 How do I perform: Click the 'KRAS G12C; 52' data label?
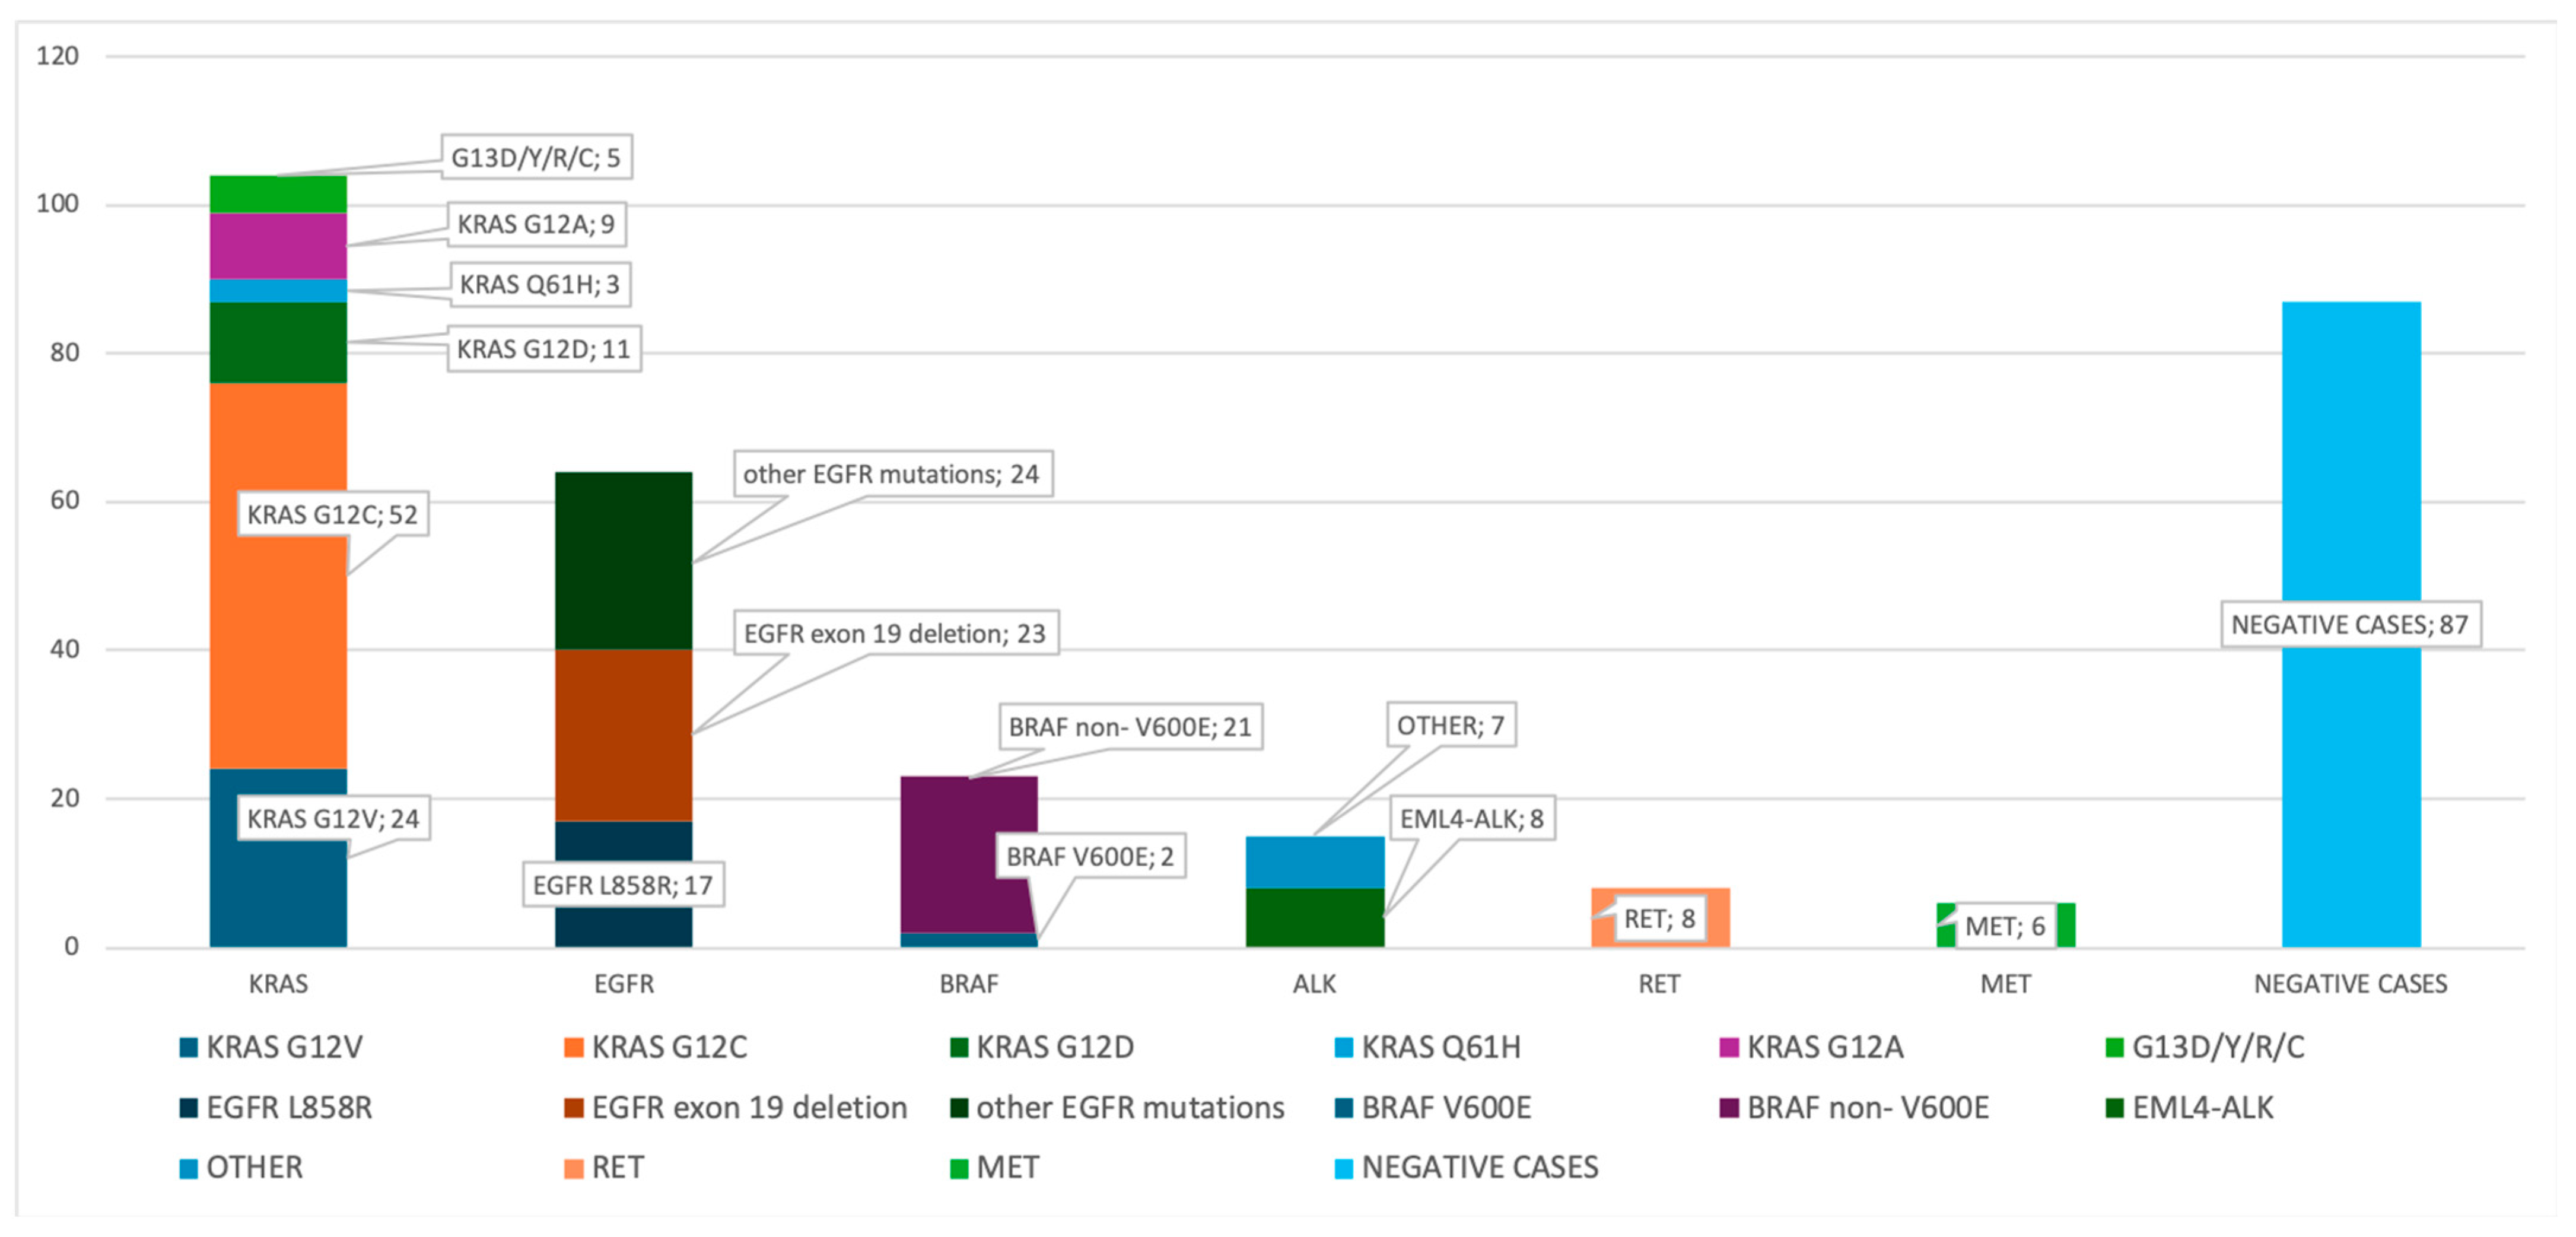point(333,514)
